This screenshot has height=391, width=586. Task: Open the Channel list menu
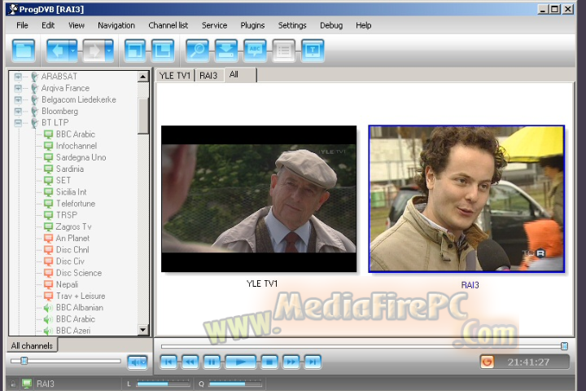point(168,25)
